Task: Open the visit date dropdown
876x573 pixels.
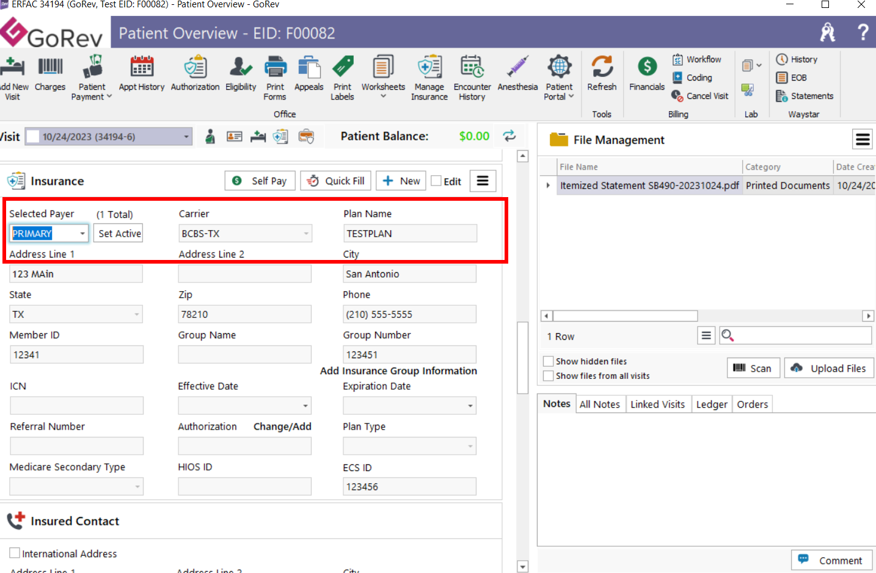Action: [185, 136]
